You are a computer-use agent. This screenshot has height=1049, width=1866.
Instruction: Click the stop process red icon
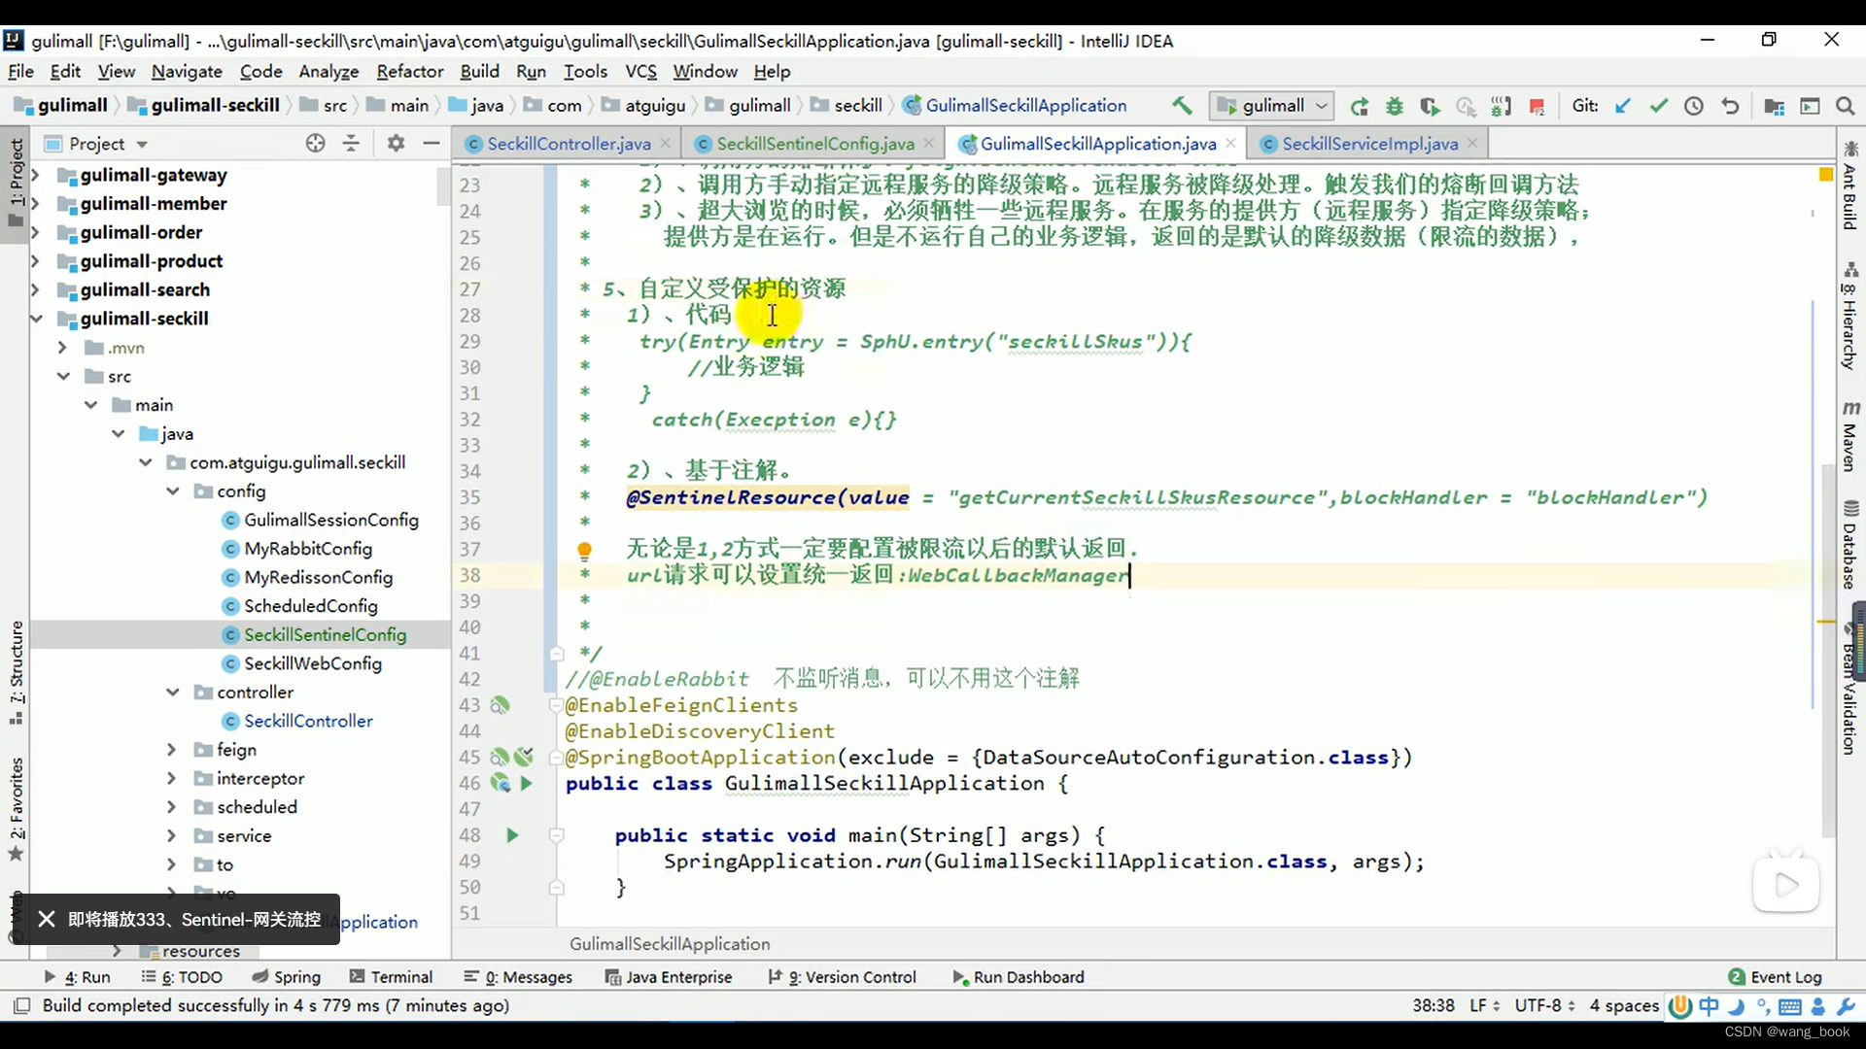tap(1537, 106)
